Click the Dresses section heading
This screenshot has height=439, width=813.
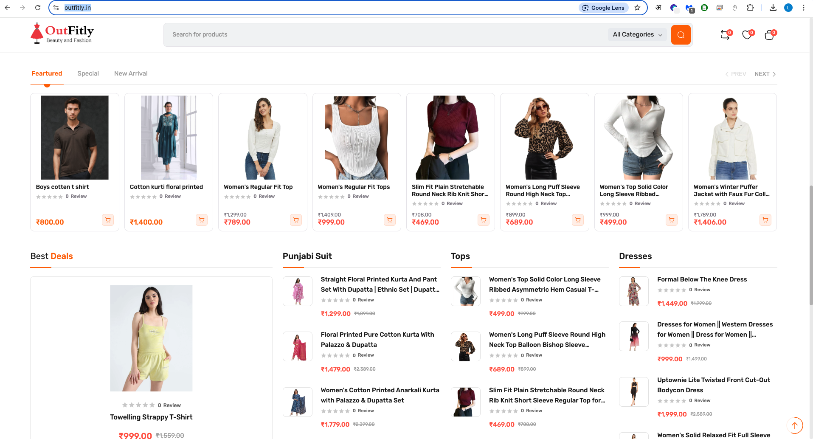[x=635, y=256]
